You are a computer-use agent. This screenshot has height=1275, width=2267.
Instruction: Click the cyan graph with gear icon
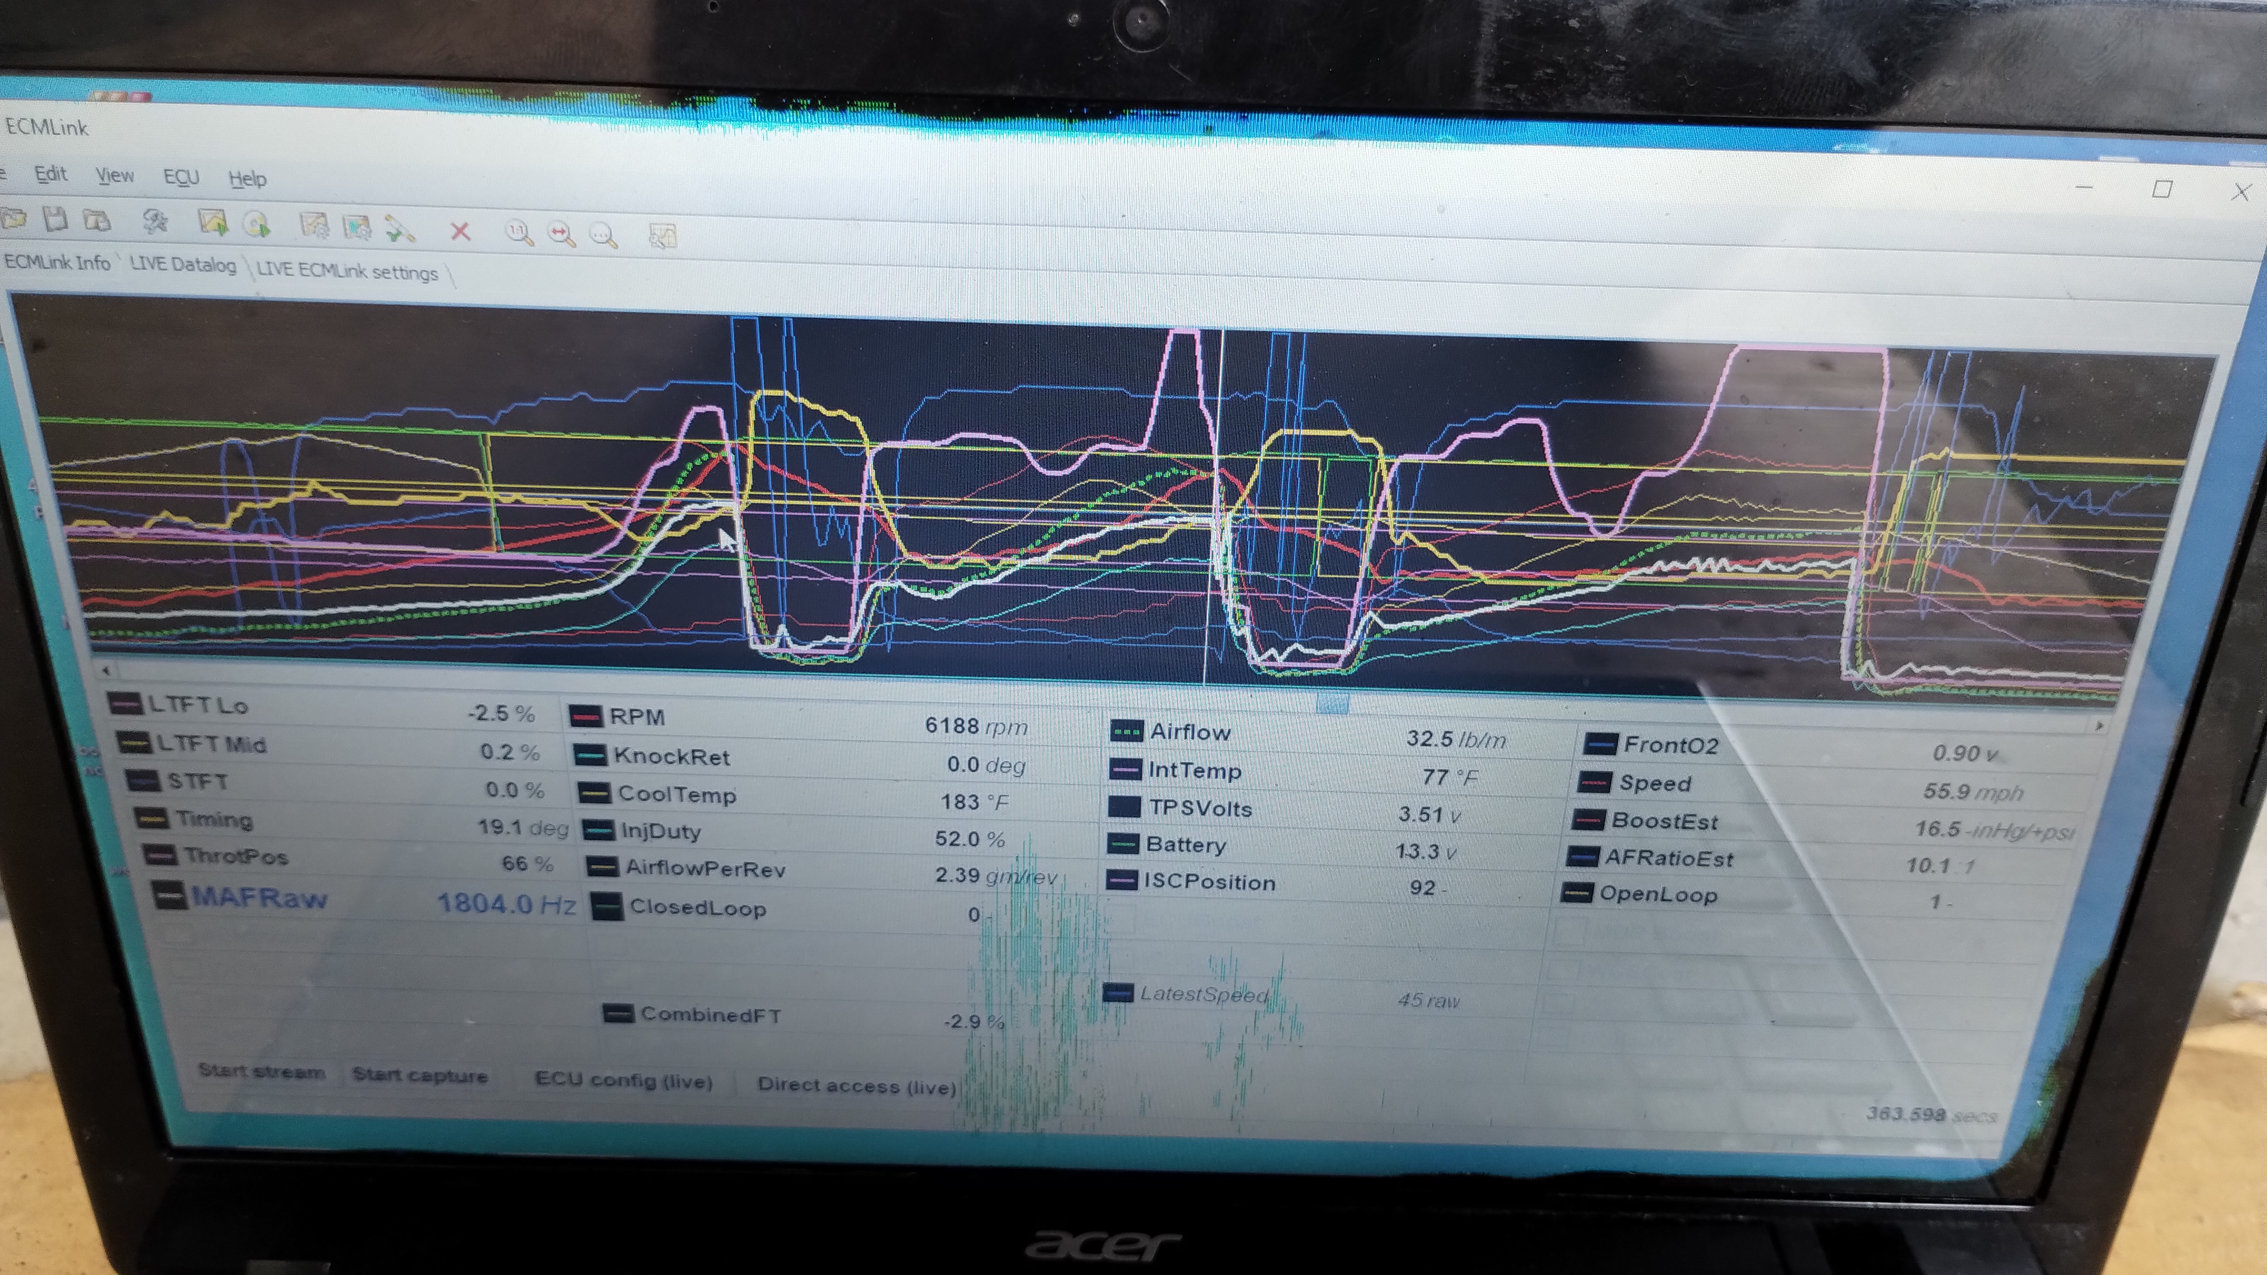pos(356,228)
